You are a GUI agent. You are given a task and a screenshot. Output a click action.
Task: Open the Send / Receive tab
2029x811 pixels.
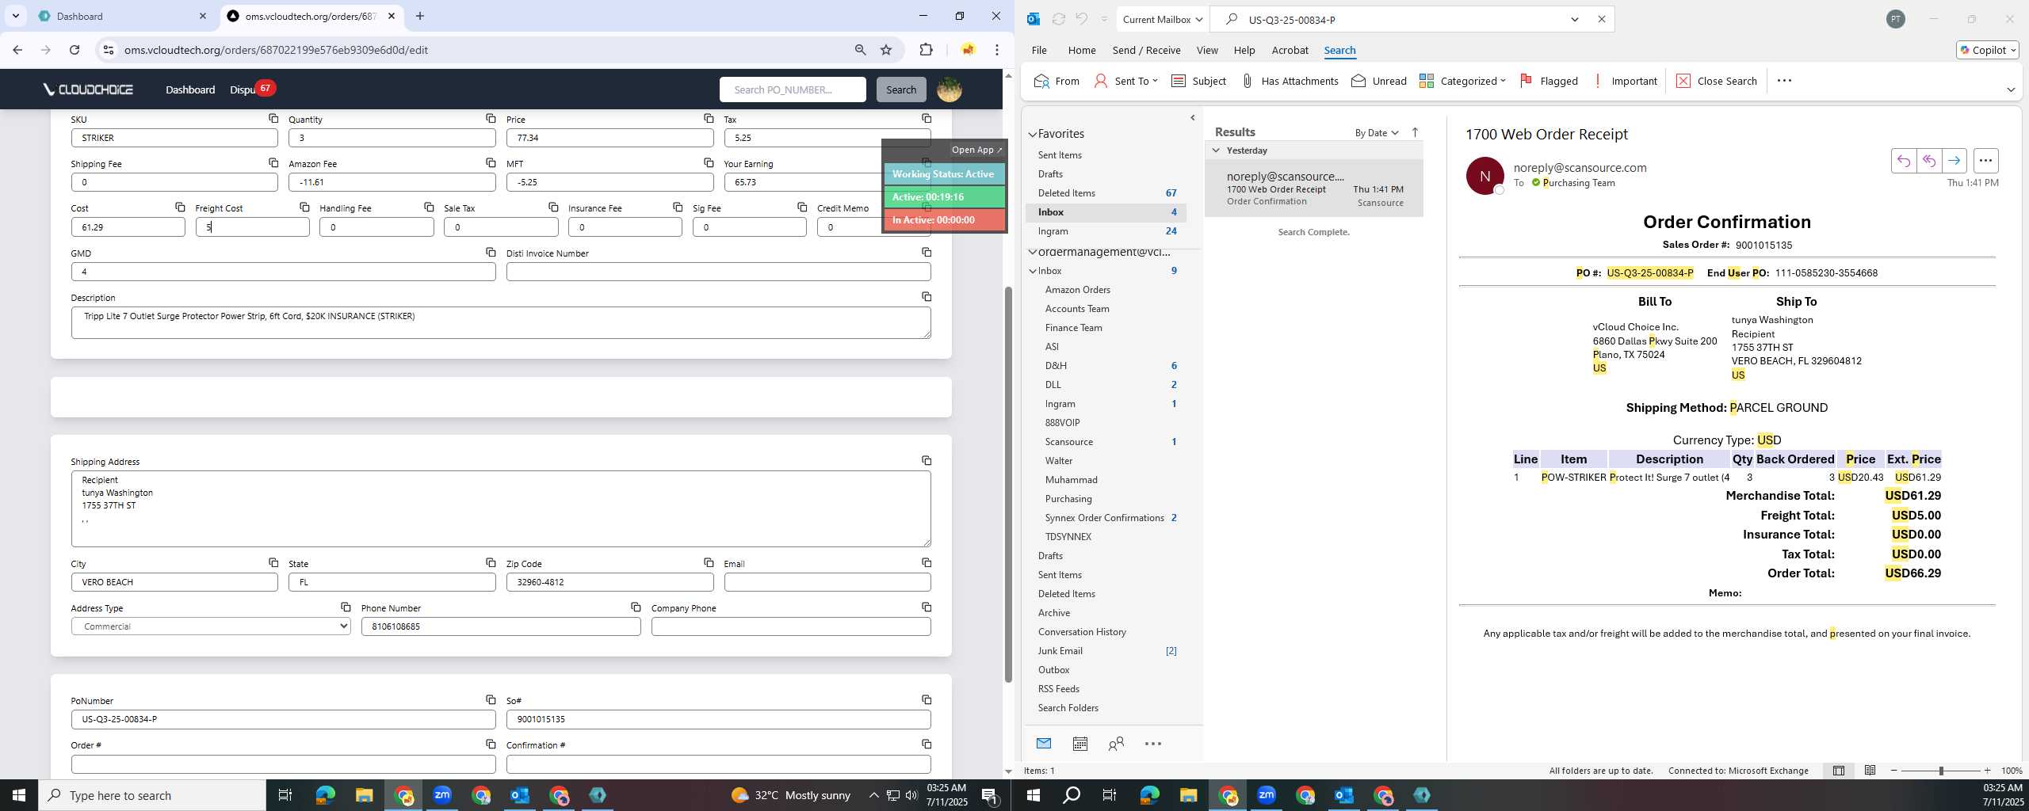point(1146,50)
